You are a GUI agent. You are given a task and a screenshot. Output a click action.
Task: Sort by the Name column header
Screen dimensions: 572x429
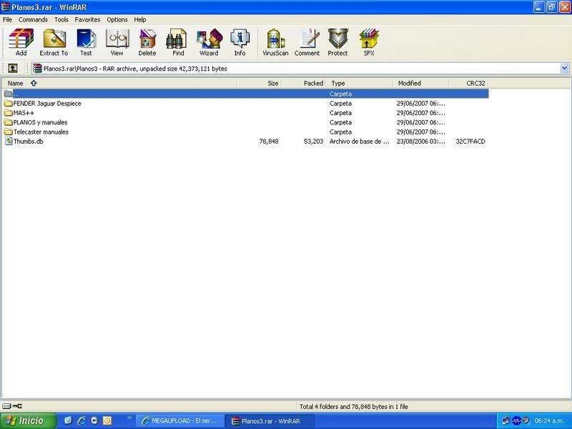(x=119, y=83)
